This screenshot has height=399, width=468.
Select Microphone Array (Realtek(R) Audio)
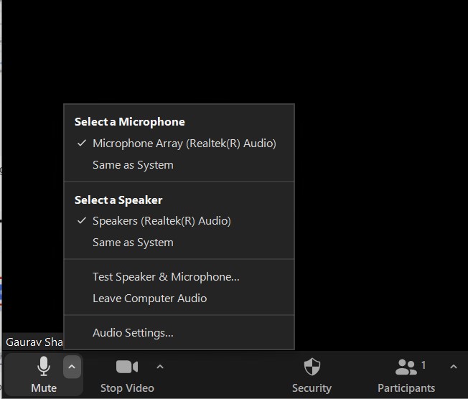pos(184,144)
